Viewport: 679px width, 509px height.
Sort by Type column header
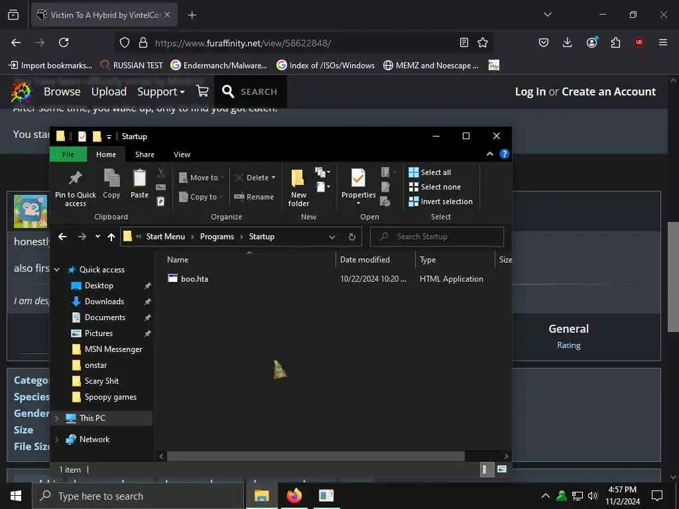[428, 260]
